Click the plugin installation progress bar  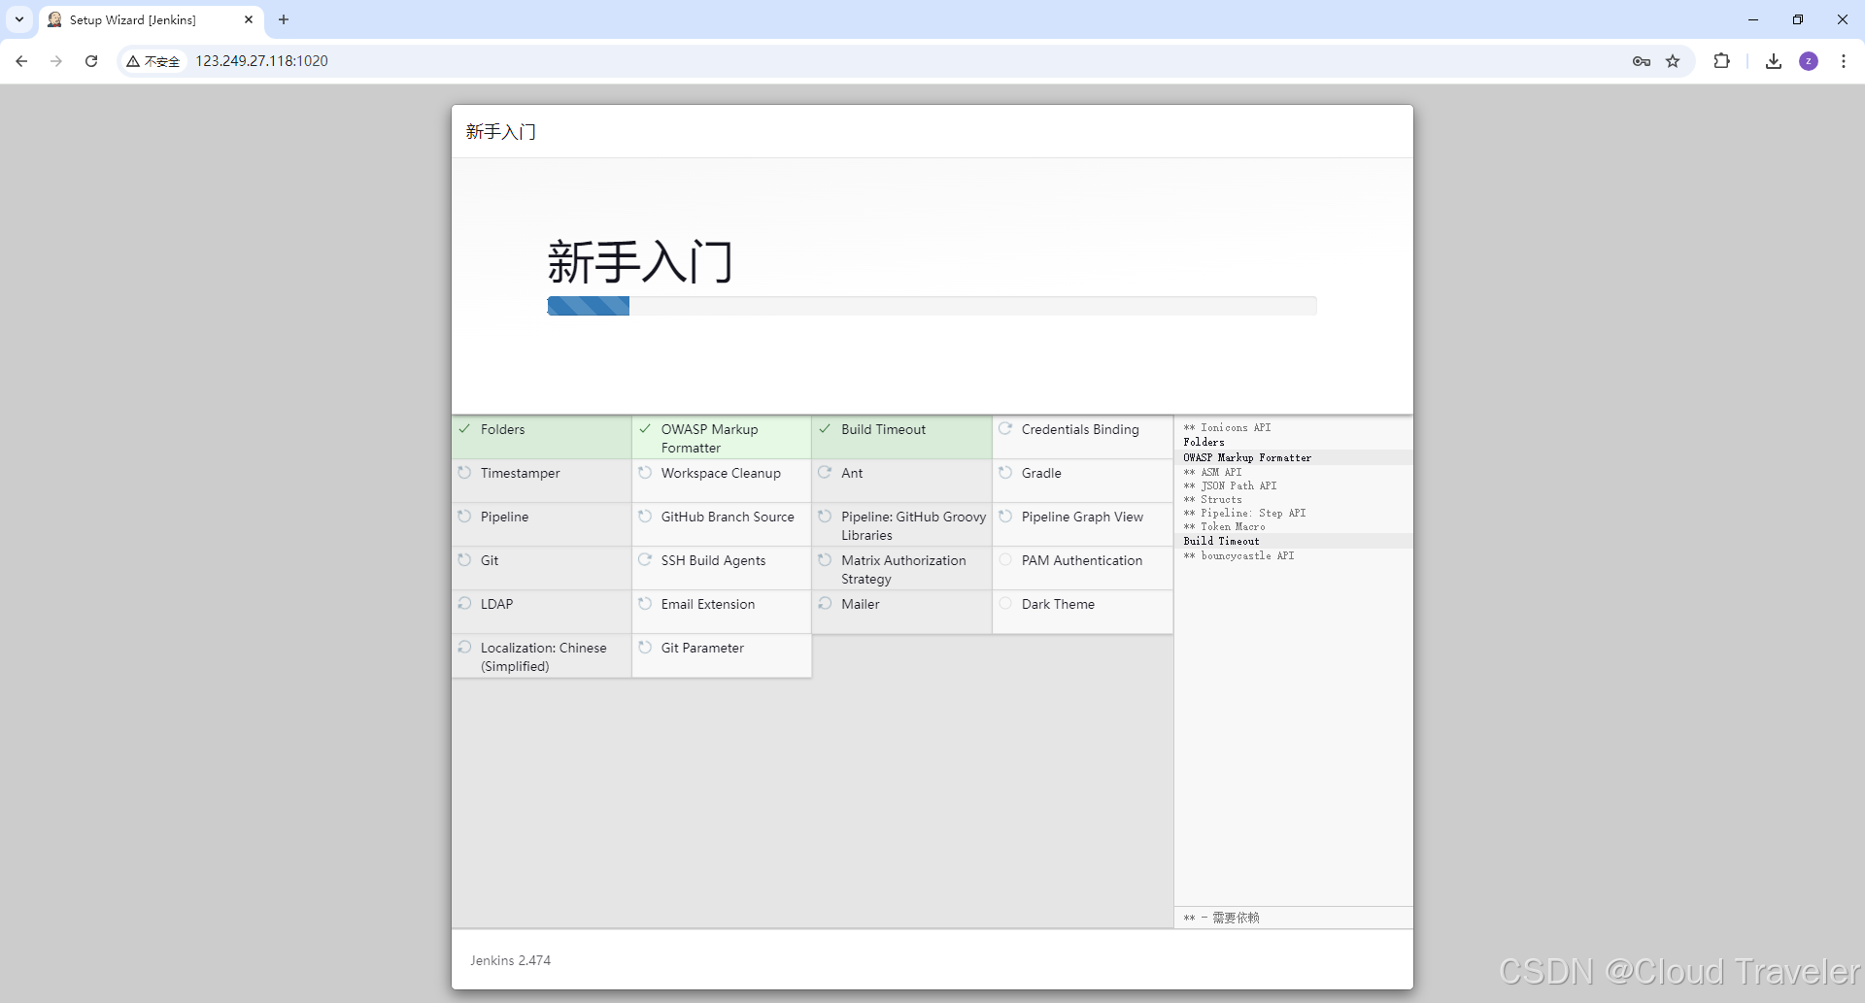[x=932, y=306]
